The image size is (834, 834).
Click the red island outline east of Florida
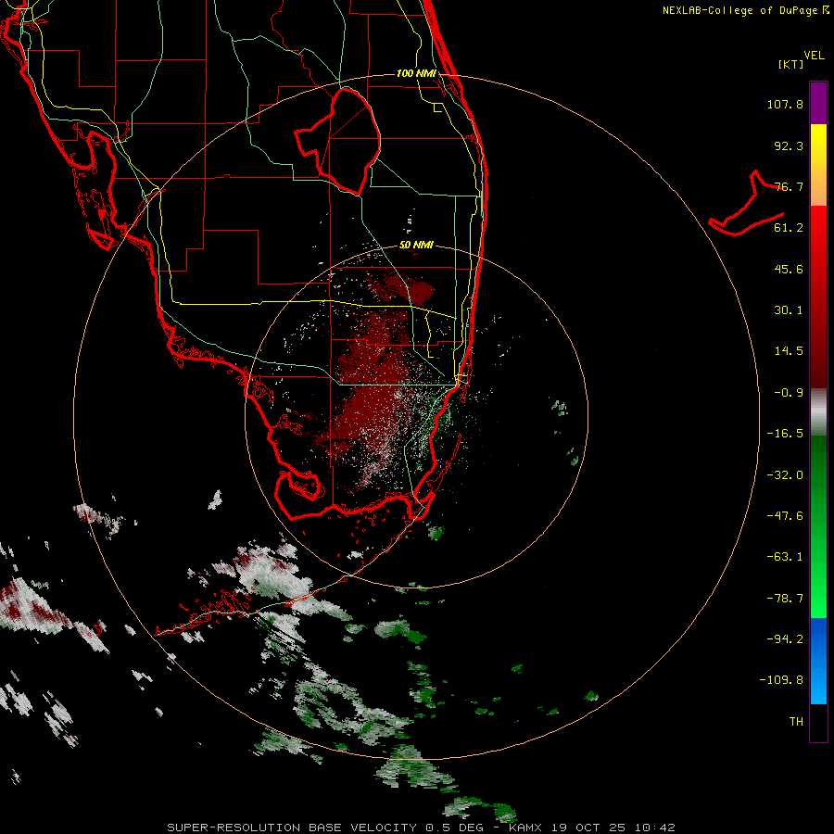pyautogui.click(x=746, y=205)
